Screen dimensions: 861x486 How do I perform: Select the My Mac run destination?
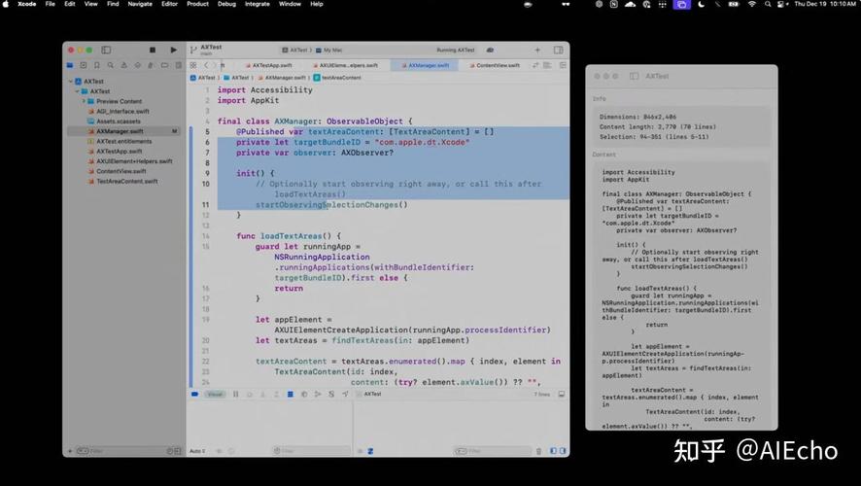pos(333,50)
